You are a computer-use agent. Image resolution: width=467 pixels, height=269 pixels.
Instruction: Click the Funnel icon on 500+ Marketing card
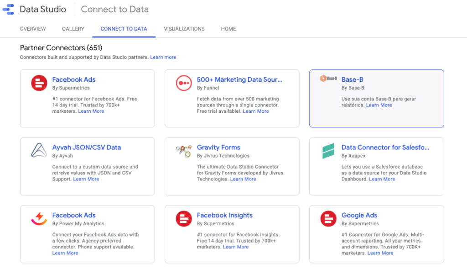coord(184,83)
